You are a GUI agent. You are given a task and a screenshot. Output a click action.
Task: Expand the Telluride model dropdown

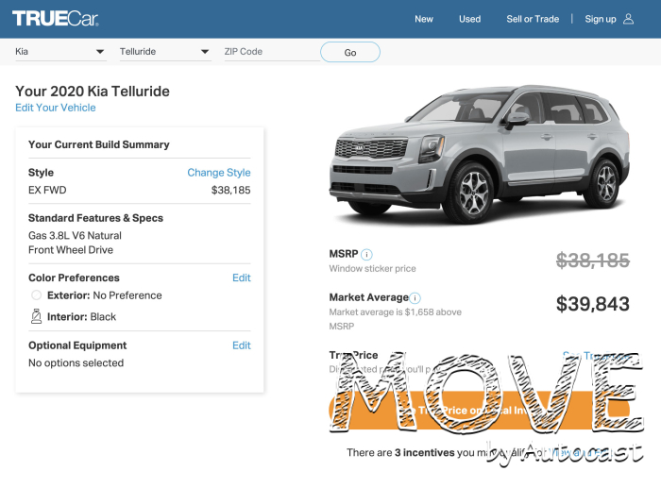(x=164, y=52)
